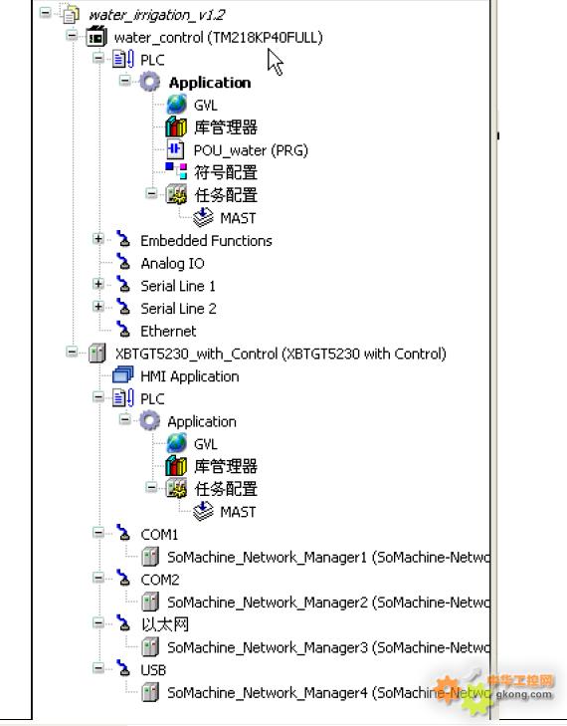The image size is (567, 726).
Task: Click the SoMachine_Network_Manager3 device icon
Action: 150,647
